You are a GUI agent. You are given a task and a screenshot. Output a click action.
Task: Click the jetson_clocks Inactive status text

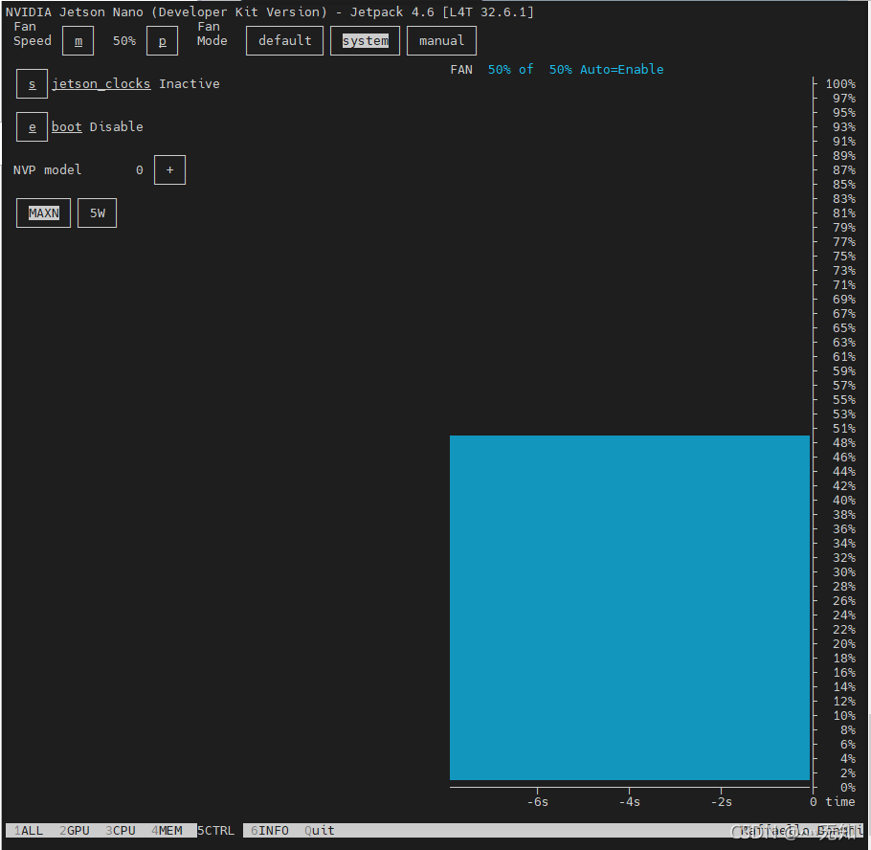pos(190,84)
